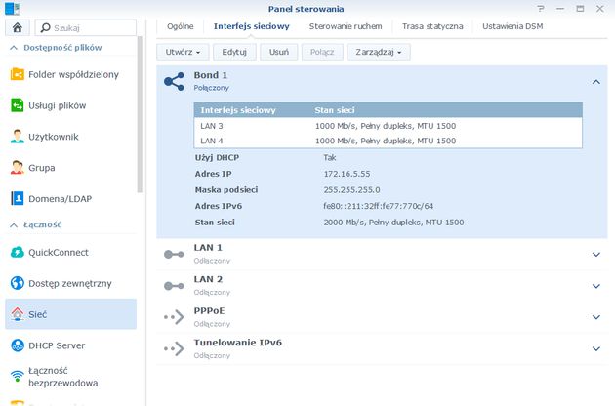615x406 pixels.
Task: Open Folder współdzielony via its folder icon
Action: point(18,74)
